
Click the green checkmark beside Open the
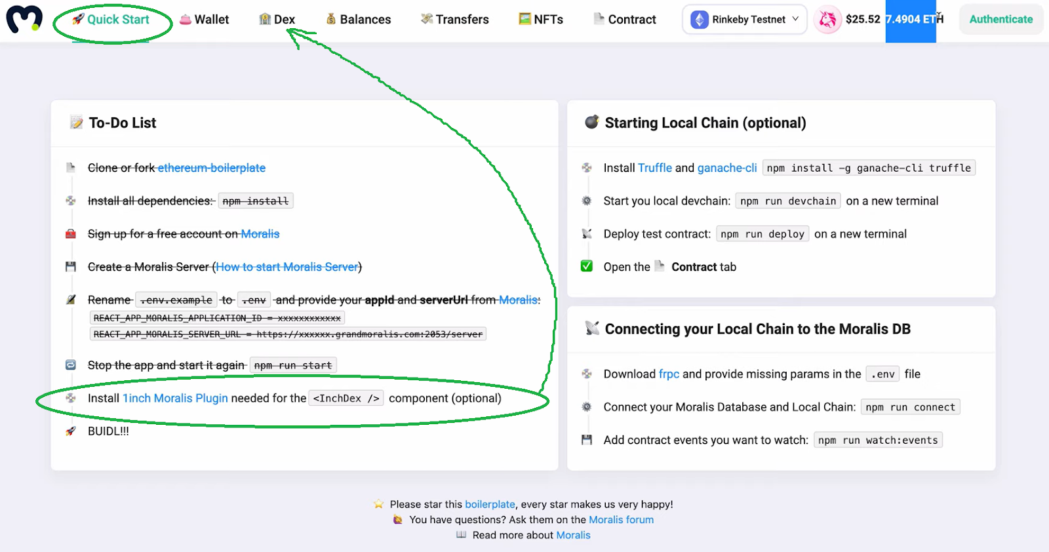[587, 266]
